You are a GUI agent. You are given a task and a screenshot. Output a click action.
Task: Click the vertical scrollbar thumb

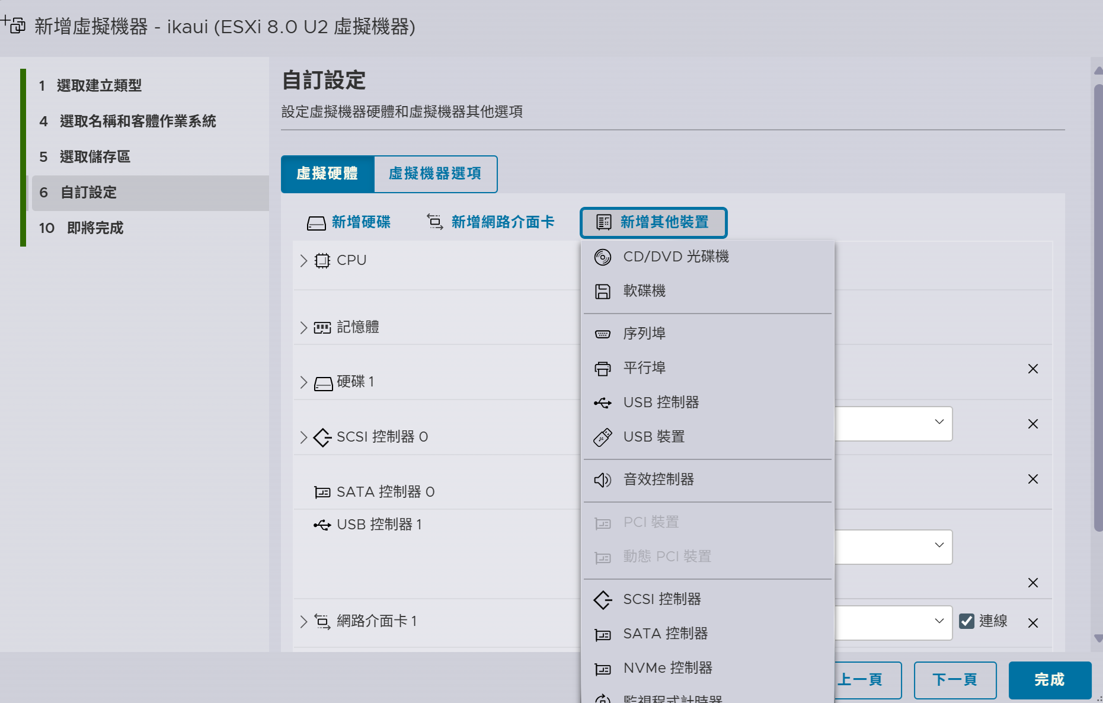pyautogui.click(x=1098, y=307)
